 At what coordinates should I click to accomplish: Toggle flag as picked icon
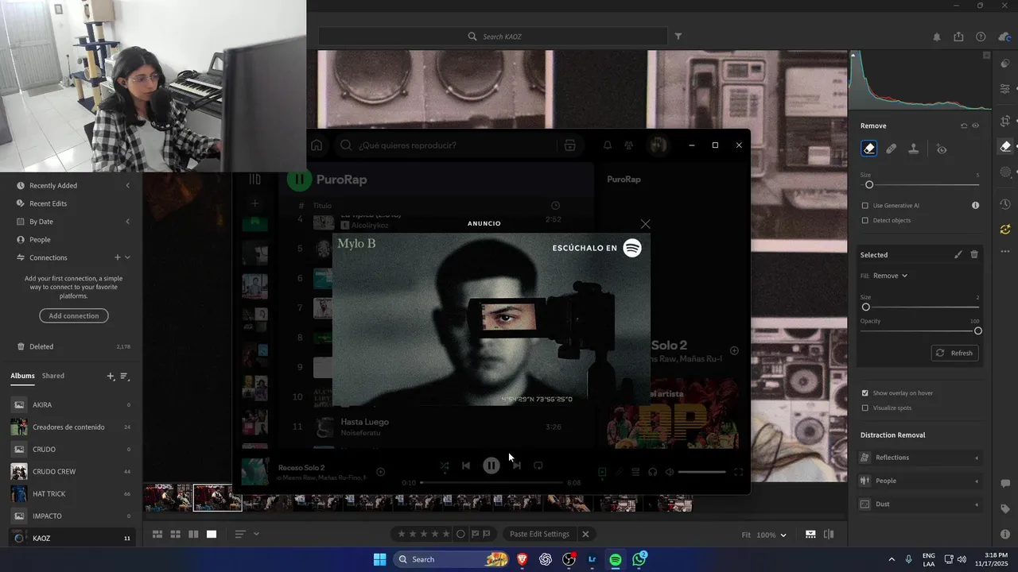pyautogui.click(x=476, y=534)
